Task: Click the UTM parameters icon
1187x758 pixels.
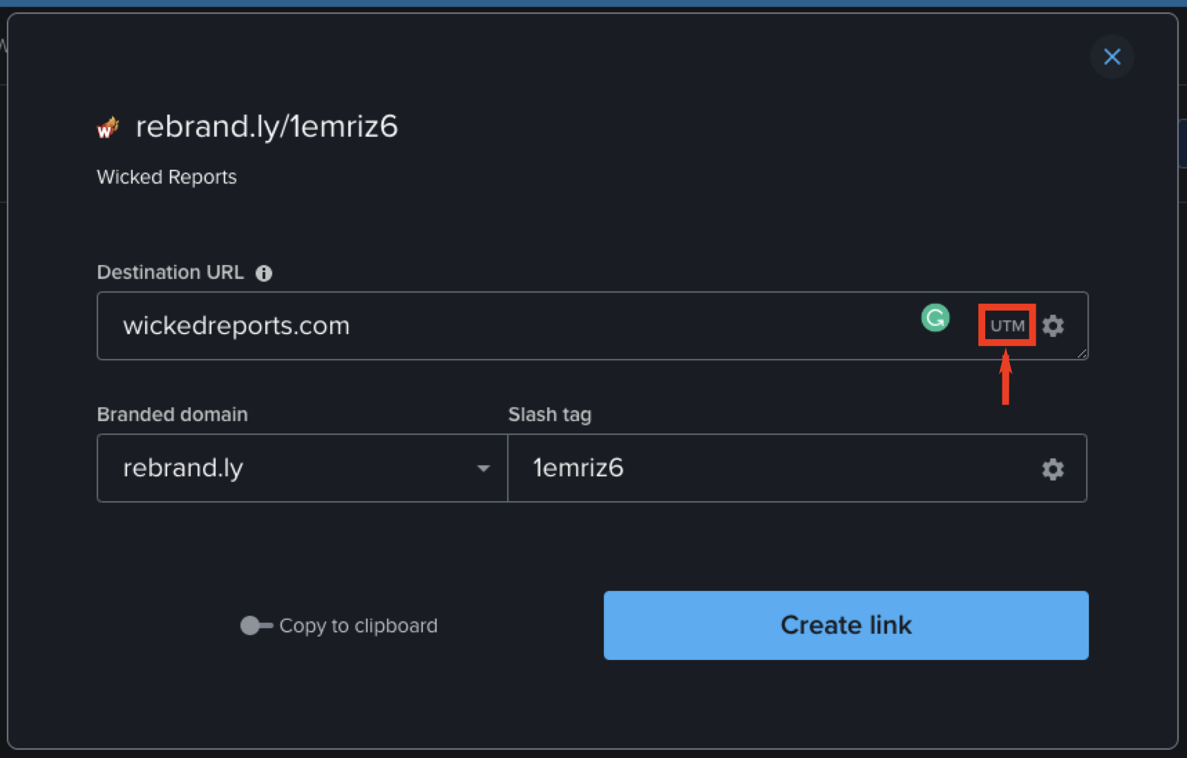Action: point(1006,325)
